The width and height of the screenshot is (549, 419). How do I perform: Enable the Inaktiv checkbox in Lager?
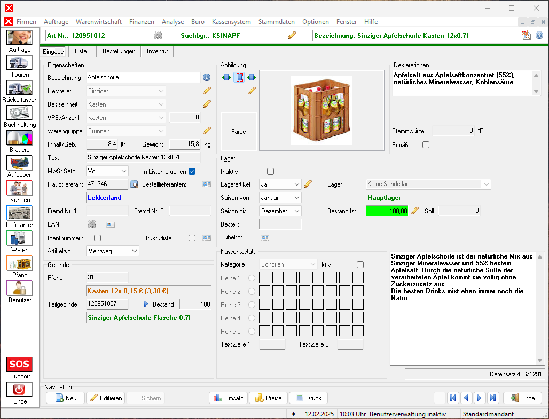coord(270,172)
